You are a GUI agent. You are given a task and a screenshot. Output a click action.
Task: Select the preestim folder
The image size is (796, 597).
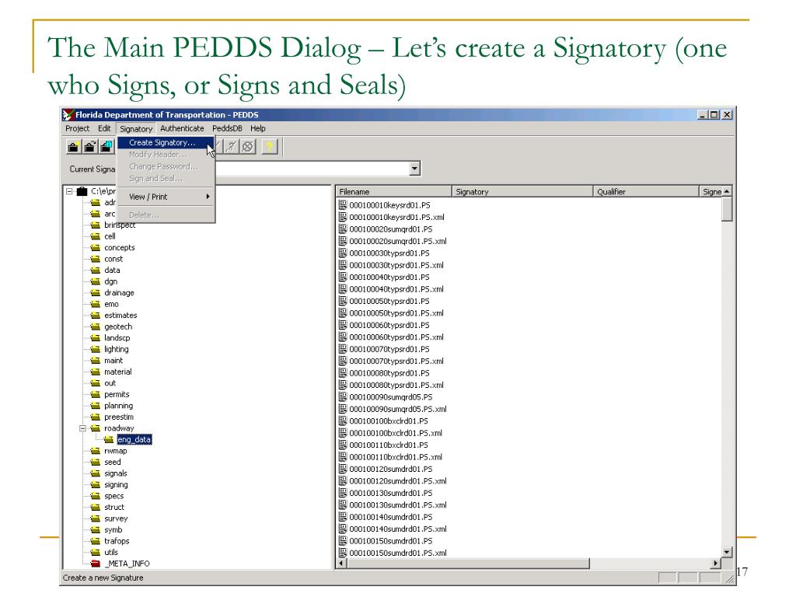[119, 417]
